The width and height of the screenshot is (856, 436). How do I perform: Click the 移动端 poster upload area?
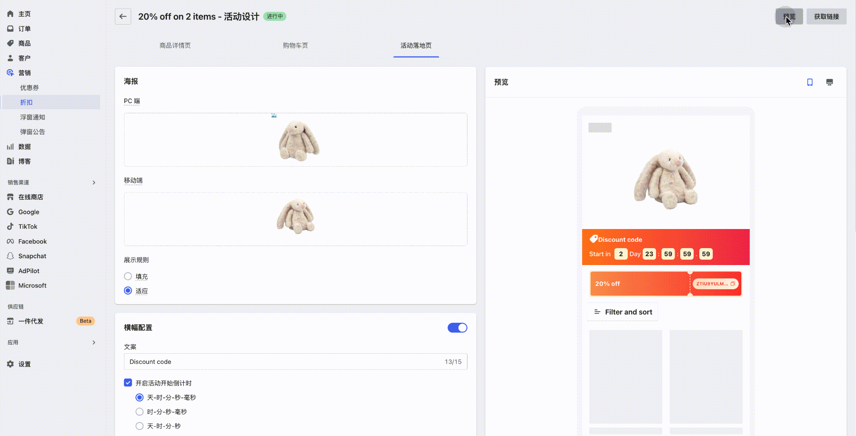pyautogui.click(x=296, y=219)
